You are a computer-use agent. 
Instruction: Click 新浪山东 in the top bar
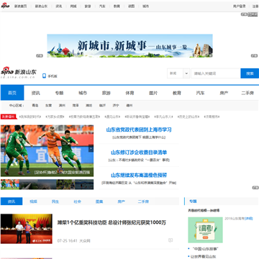pyautogui.click(x=41, y=6)
